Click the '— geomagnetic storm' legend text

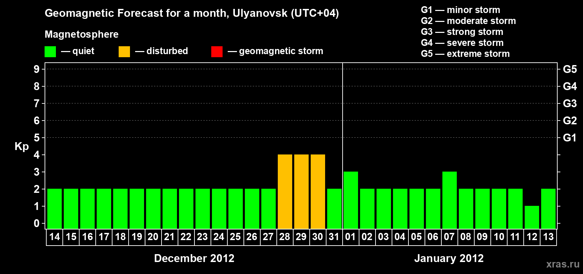[x=275, y=51]
